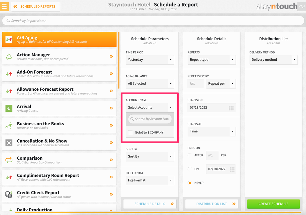
Task: Select the Daily Production report
Action: [x=59, y=208]
